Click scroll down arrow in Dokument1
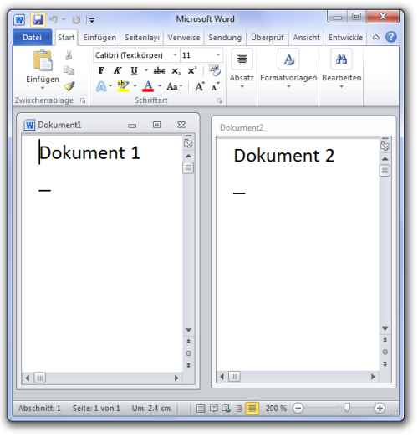 tap(189, 330)
